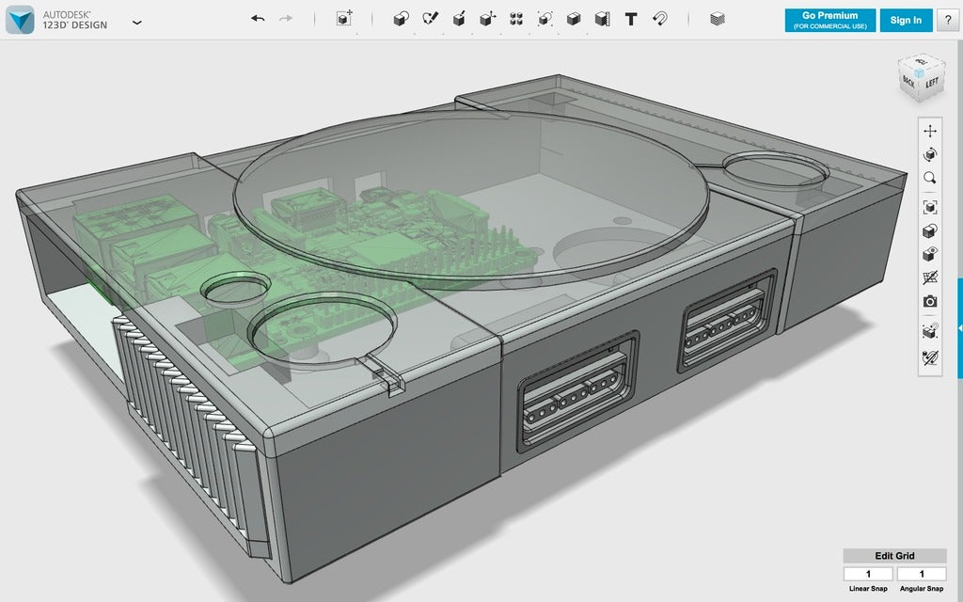
Task: Select the Measure tool
Action: tap(603, 19)
